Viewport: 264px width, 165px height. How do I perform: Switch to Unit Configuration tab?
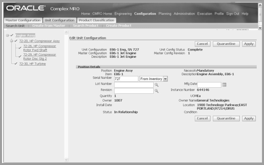(60, 20)
